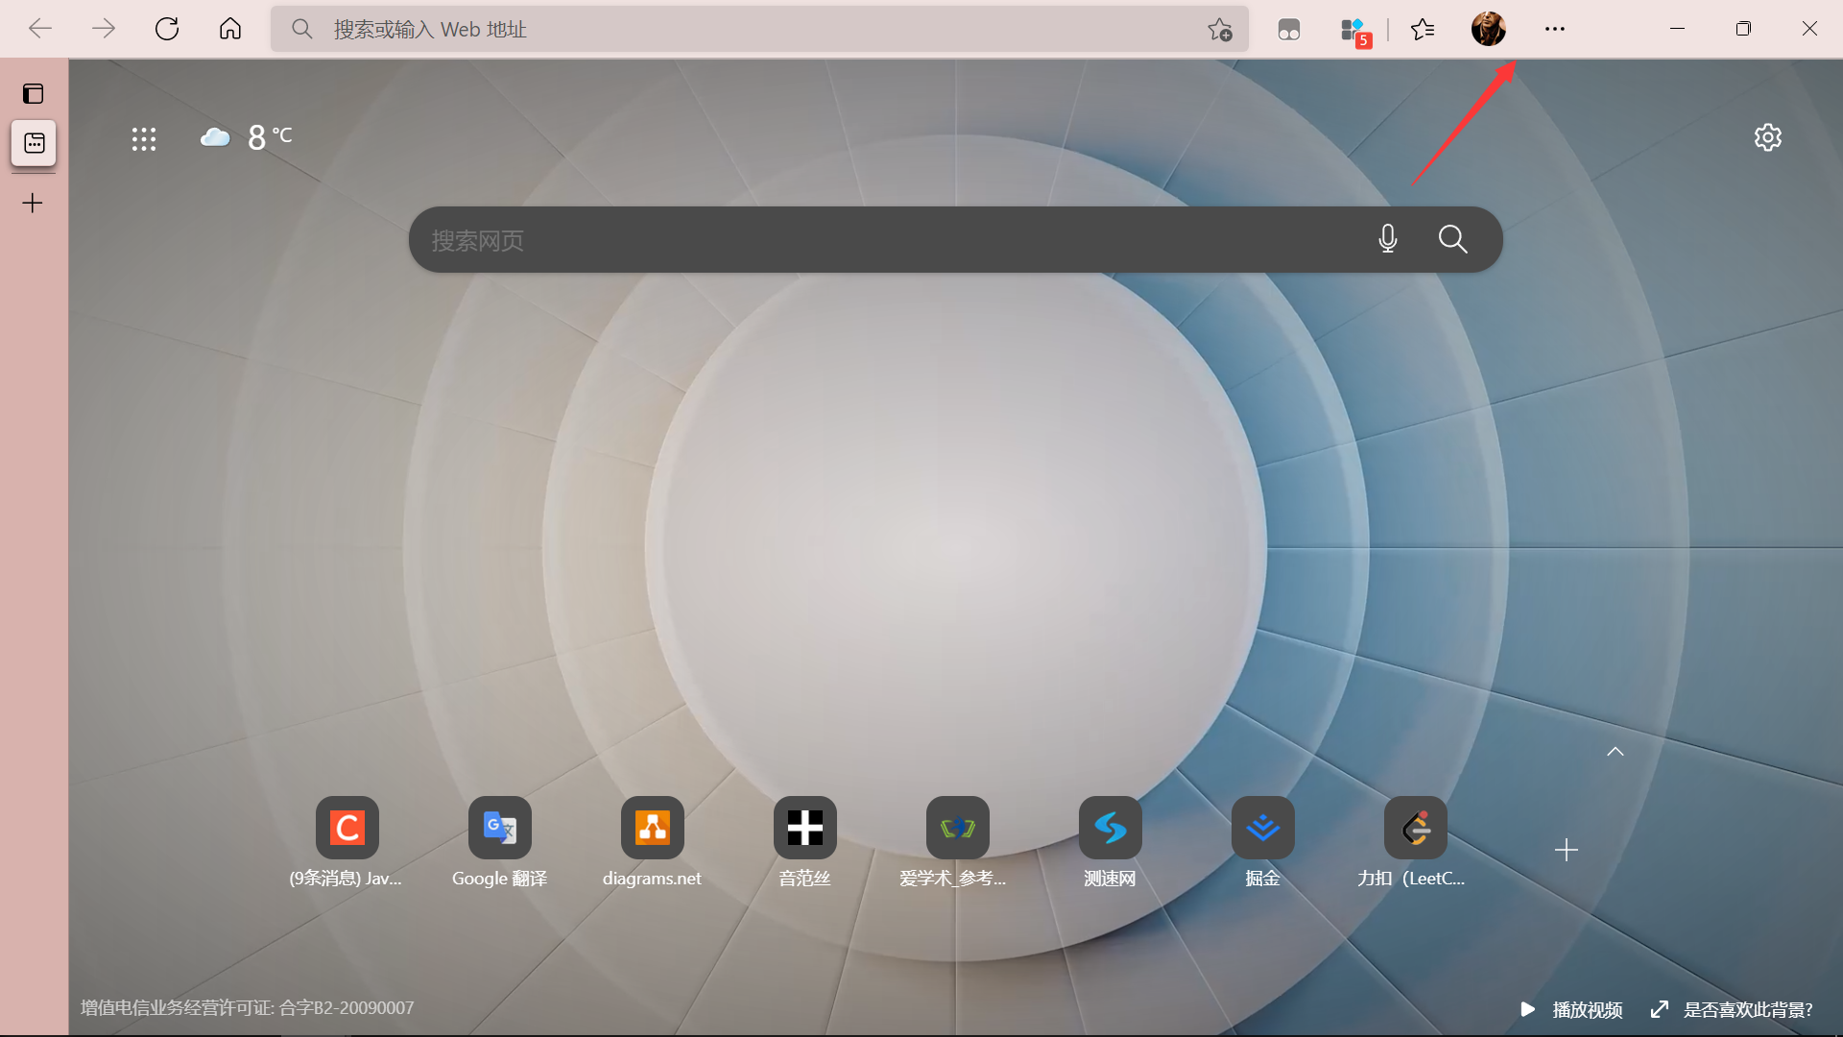Add a new tab with sidebar plus
Screen dimensions: 1843x1037
point(33,203)
